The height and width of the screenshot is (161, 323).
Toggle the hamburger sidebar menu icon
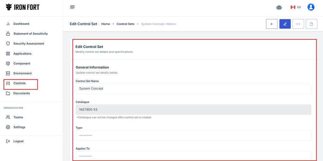pyautogui.click(x=73, y=7)
